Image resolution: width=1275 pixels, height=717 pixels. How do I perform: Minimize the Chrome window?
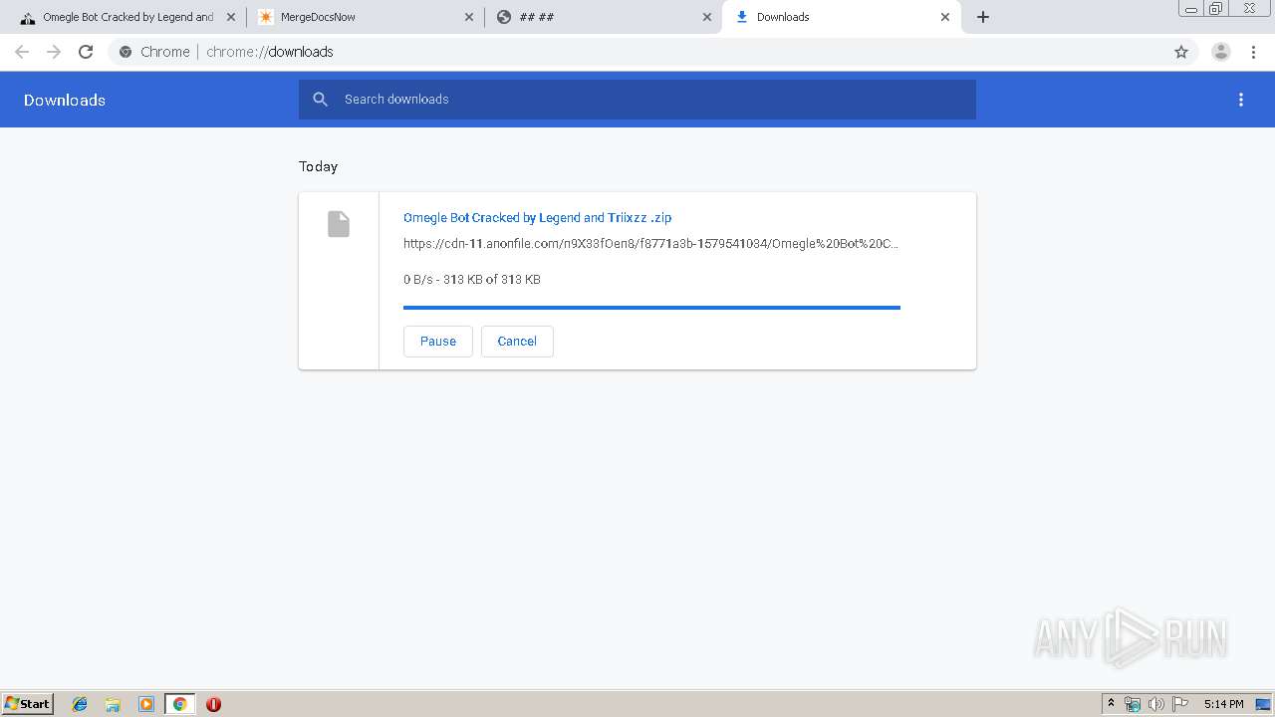(1190, 9)
